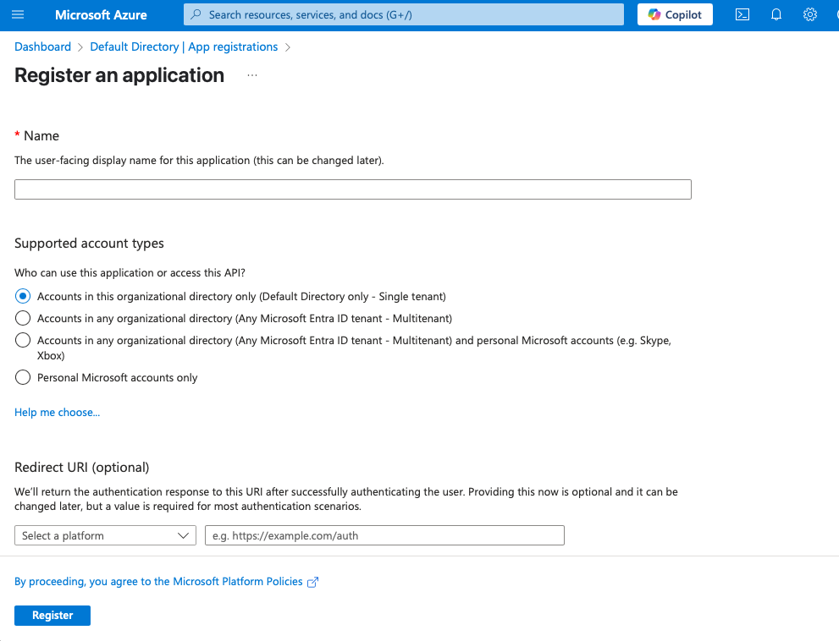Open portal settings gear
Screen dimensions: 839x641
coord(810,14)
